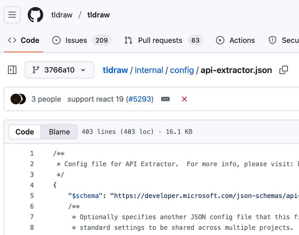299x235 pixels.
Task: Toggle the file tree side panel
Action: coord(12,70)
